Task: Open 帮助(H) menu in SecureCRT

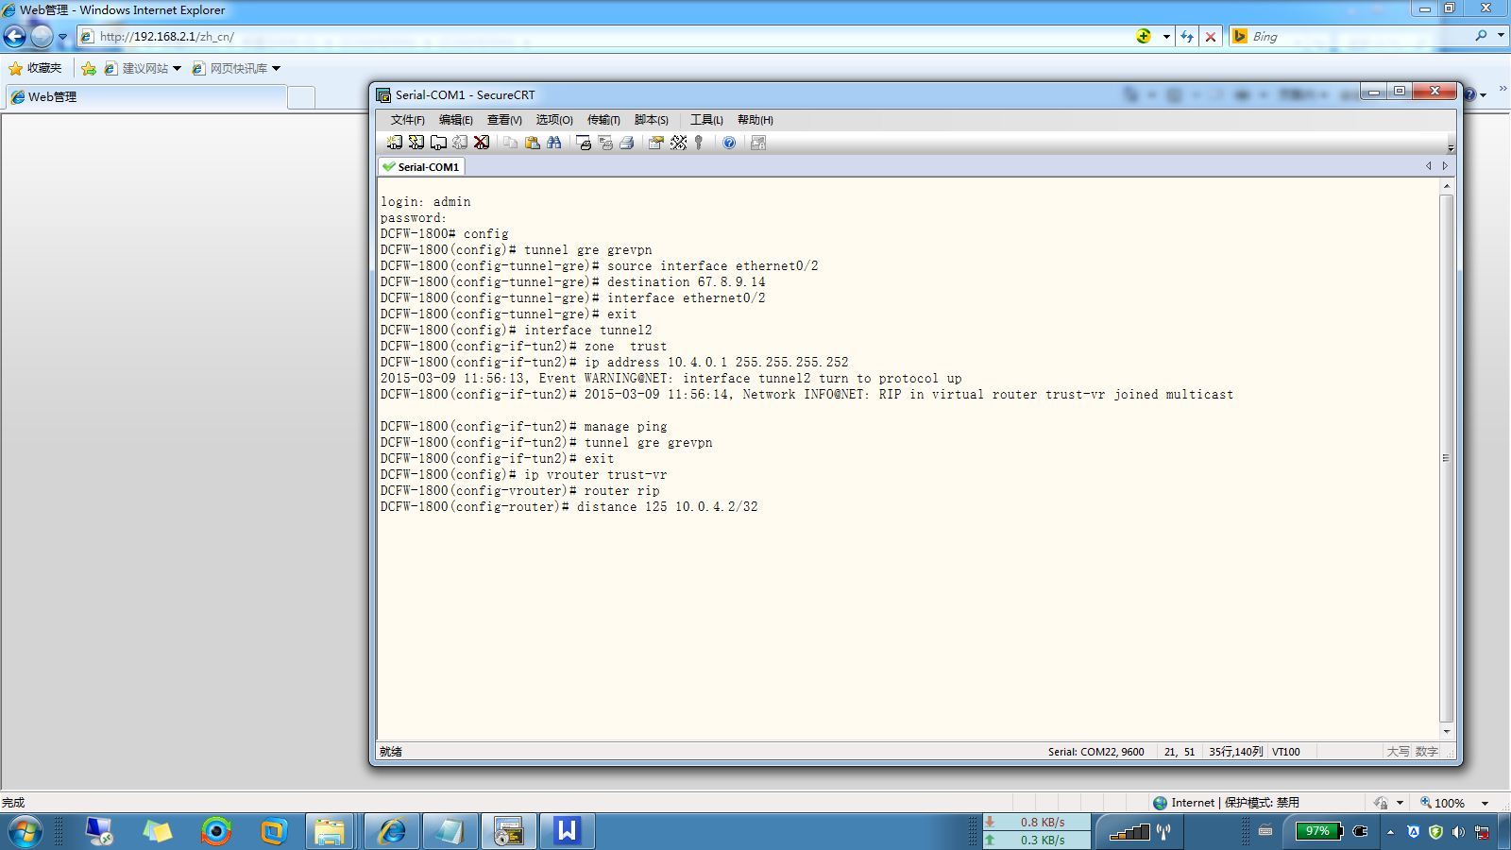Action: point(755,120)
